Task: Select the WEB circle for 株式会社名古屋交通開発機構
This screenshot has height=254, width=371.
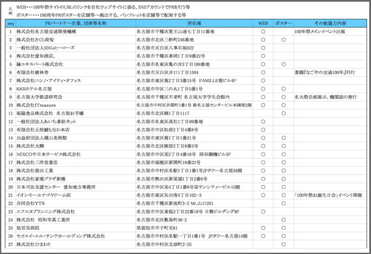Action: coord(263,31)
